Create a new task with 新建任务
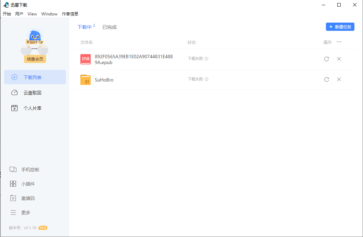 pyautogui.click(x=340, y=27)
